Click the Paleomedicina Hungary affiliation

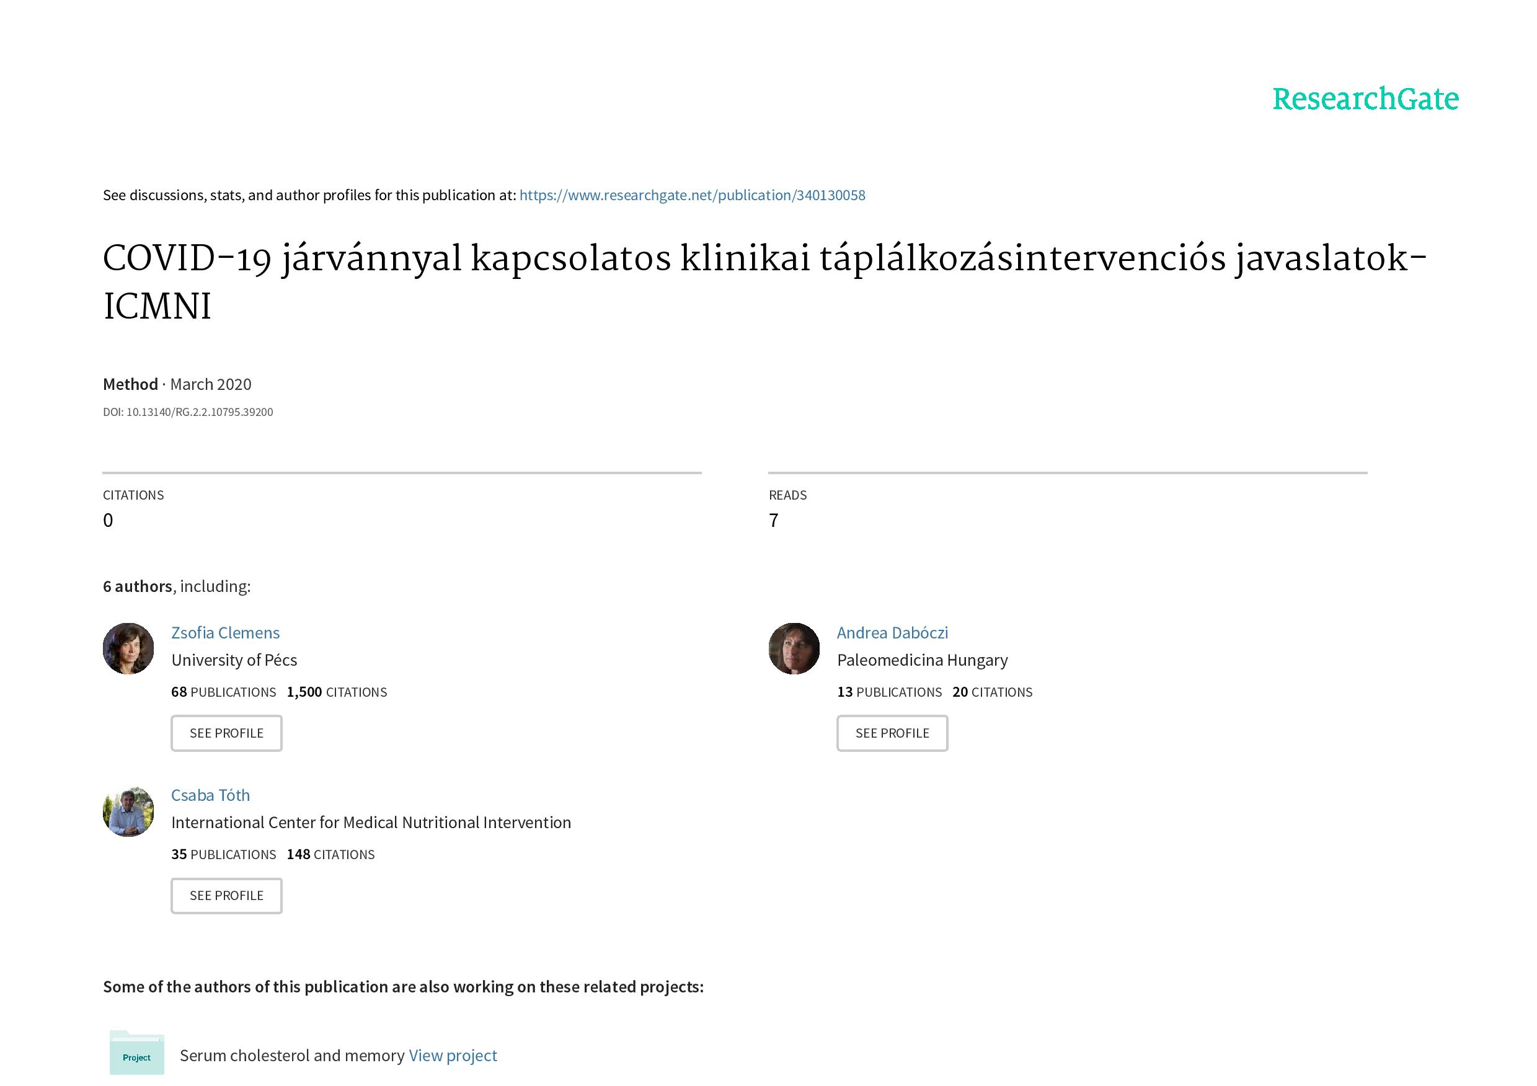point(922,660)
